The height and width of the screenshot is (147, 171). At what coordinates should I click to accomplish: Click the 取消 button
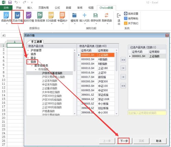158,141
